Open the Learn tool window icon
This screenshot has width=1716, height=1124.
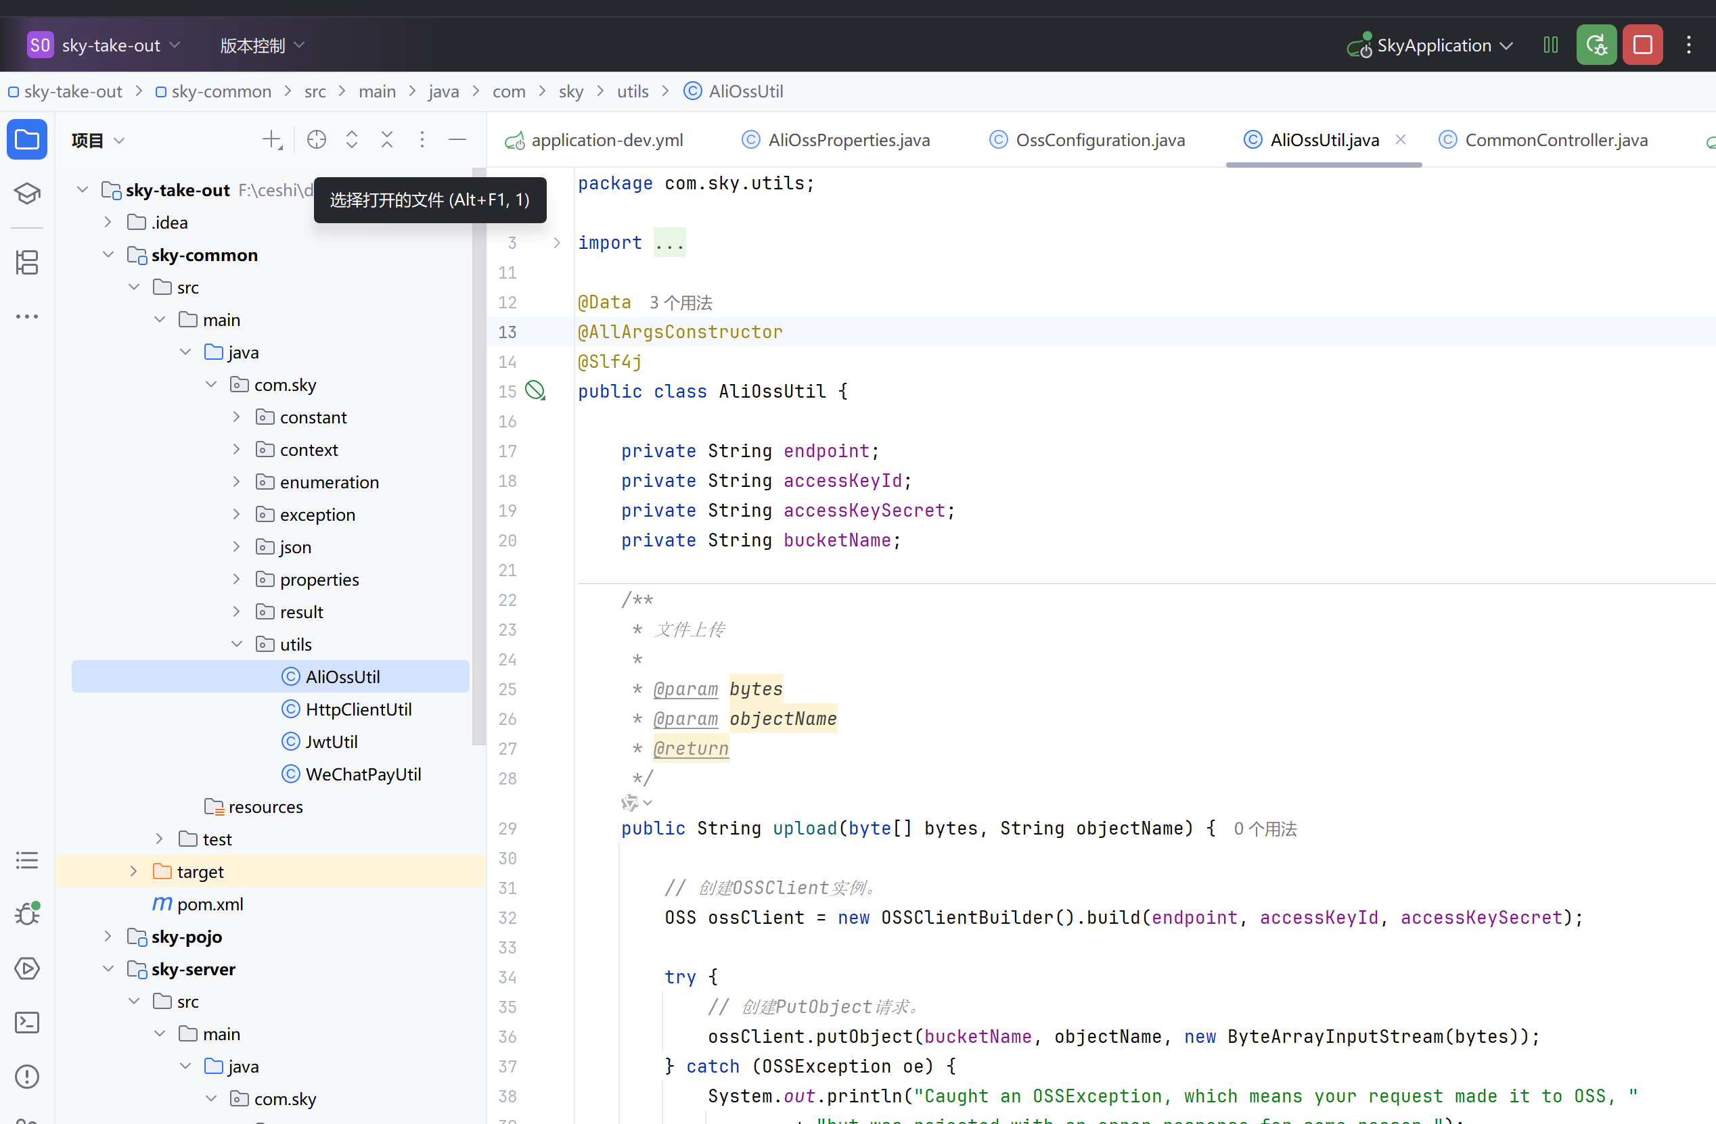26,193
